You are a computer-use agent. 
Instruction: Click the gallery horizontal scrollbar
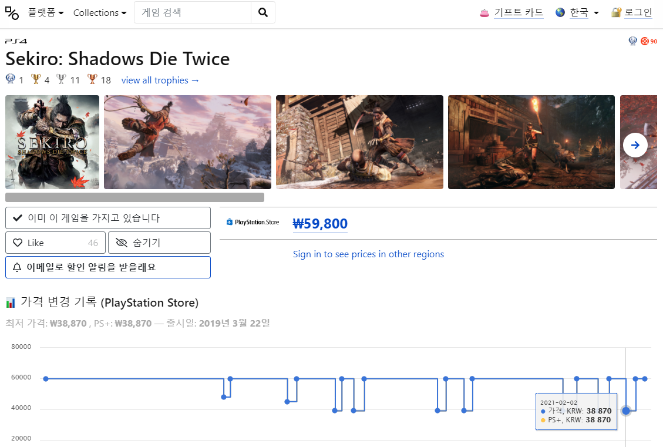[135, 197]
